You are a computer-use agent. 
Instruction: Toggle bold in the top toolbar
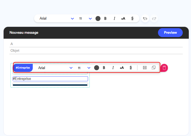(105, 19)
